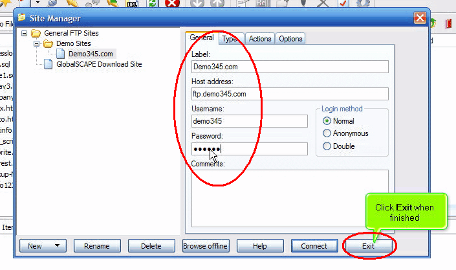The height and width of the screenshot is (270, 456).
Task: Click the 'Login method' group label
Action: (x=342, y=109)
